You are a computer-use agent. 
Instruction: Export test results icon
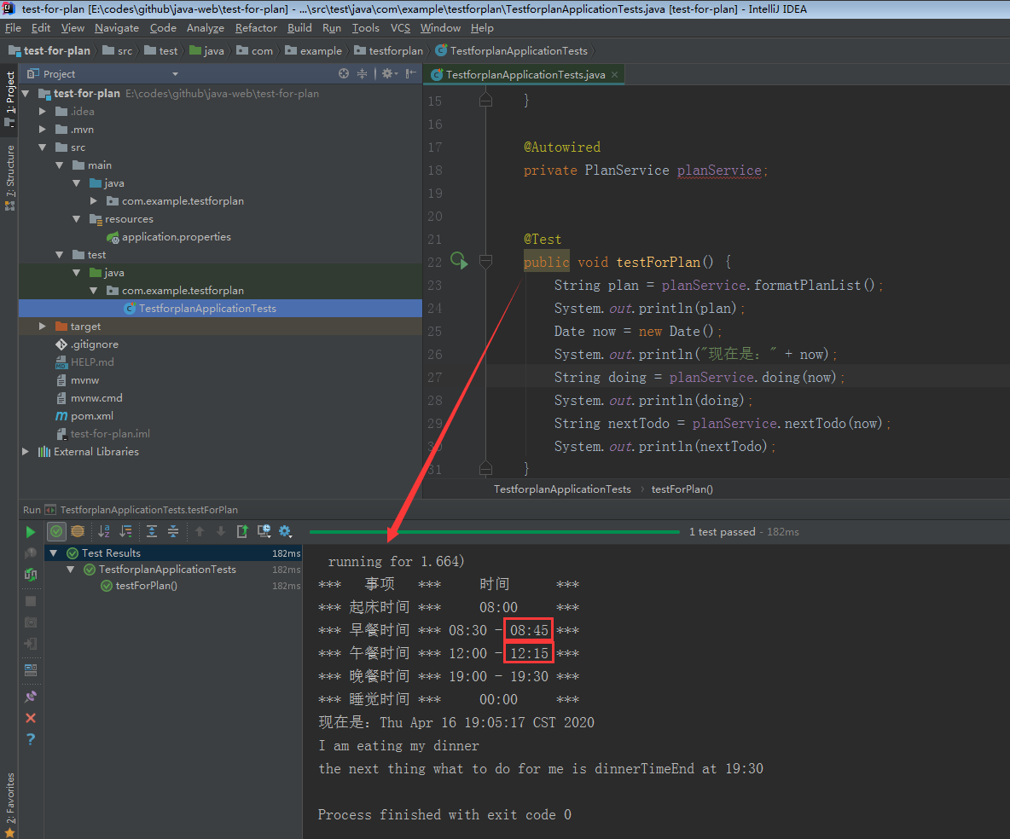(x=242, y=532)
